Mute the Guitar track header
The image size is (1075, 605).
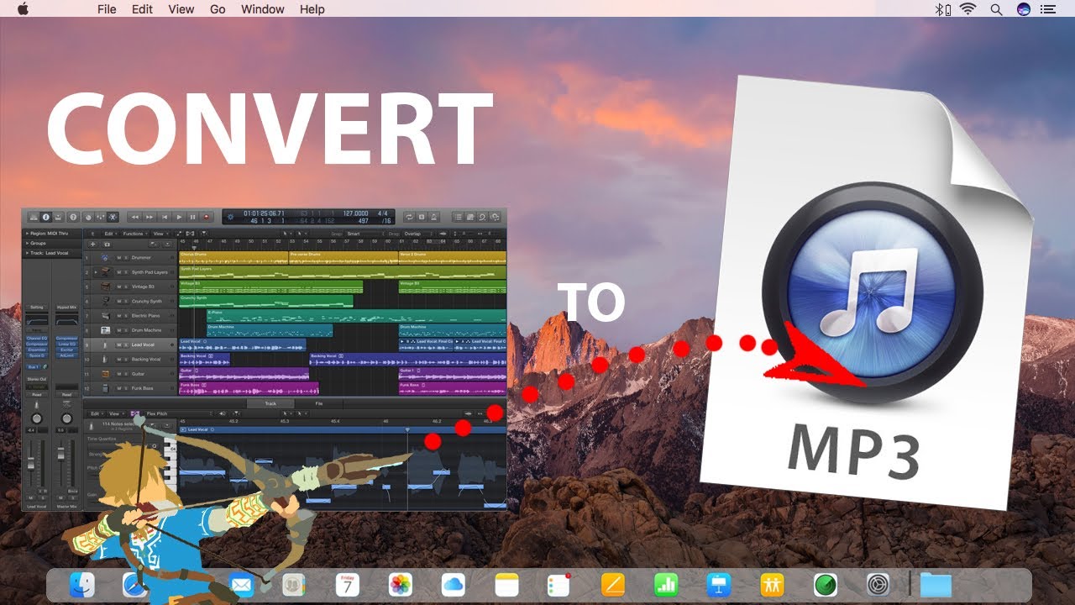119,374
